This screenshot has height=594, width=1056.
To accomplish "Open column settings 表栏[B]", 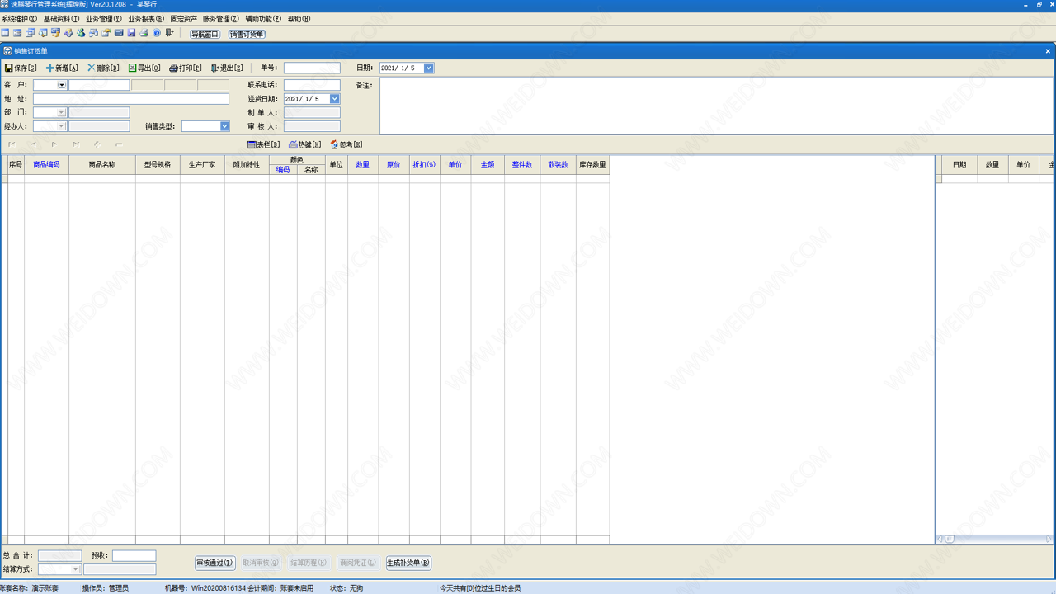I will (264, 145).
